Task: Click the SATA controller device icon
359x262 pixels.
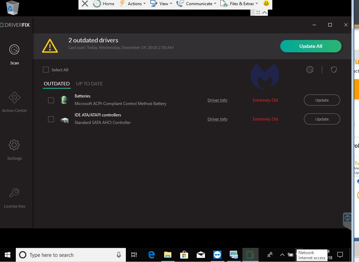Action: click(64, 120)
